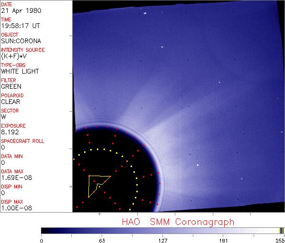The width and height of the screenshot is (285, 243).
Task: Click the HAO SMM Coronagraph title
Action: point(178,222)
